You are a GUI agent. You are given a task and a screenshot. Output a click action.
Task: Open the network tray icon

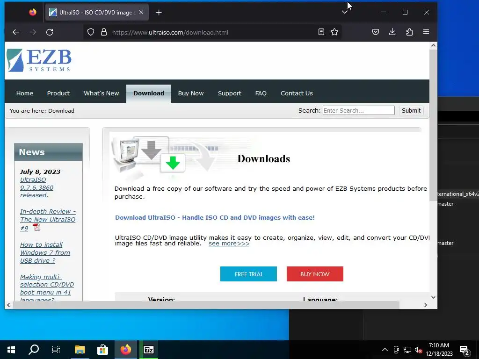click(407, 350)
